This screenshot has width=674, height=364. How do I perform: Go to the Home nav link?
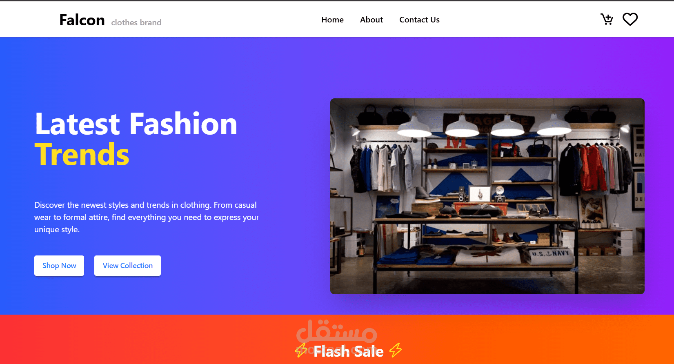332,20
